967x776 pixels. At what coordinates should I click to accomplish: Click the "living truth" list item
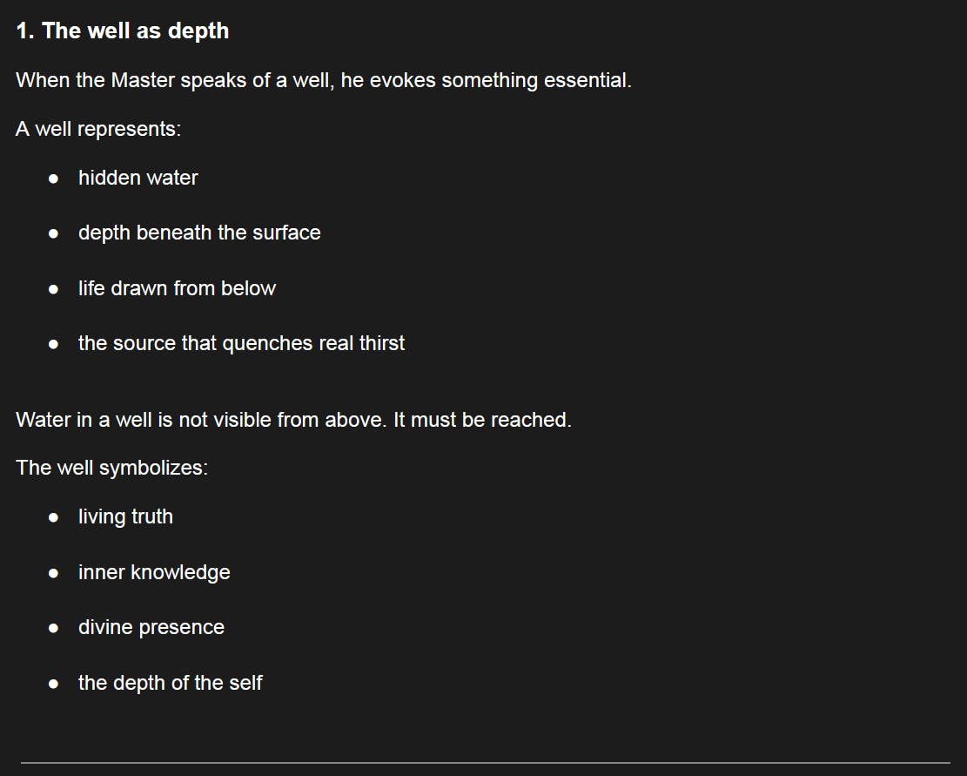point(125,516)
